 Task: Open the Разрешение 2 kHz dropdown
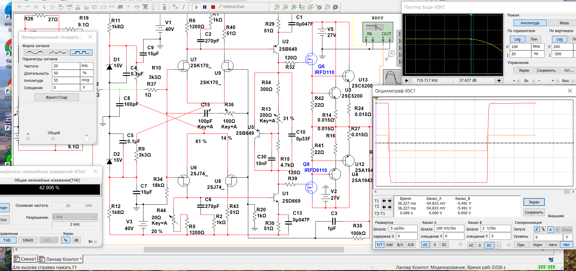(x=75, y=217)
